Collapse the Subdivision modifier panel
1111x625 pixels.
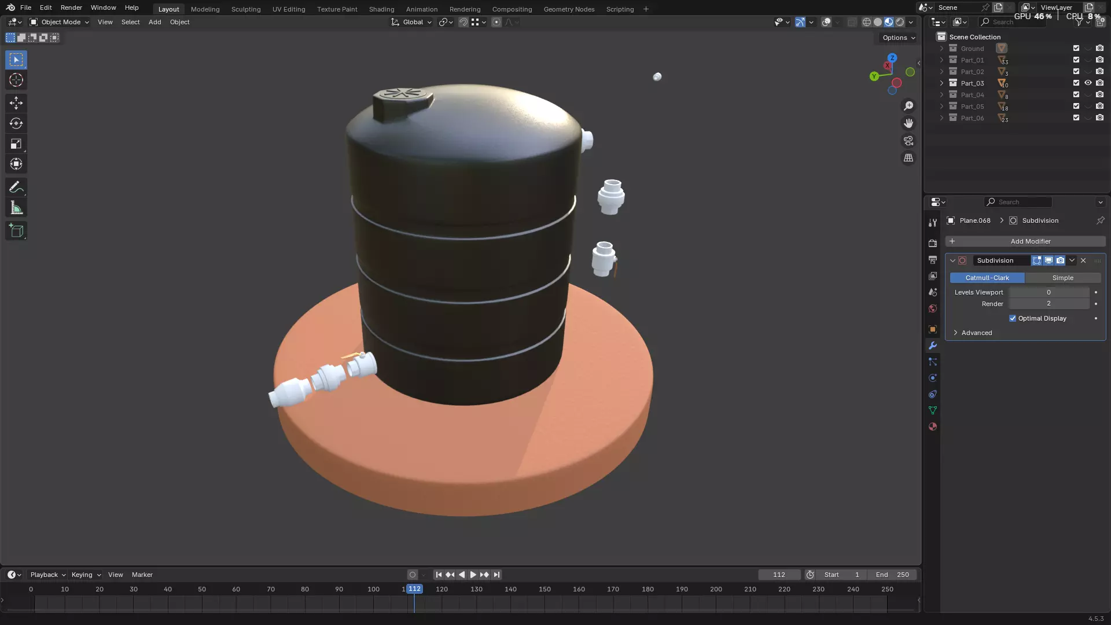(952, 260)
